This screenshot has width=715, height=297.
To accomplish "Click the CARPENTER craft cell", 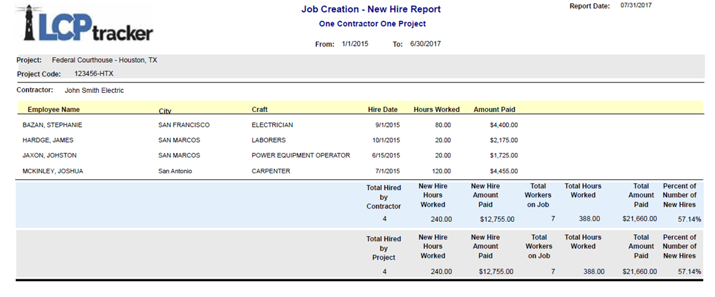I will click(x=271, y=171).
